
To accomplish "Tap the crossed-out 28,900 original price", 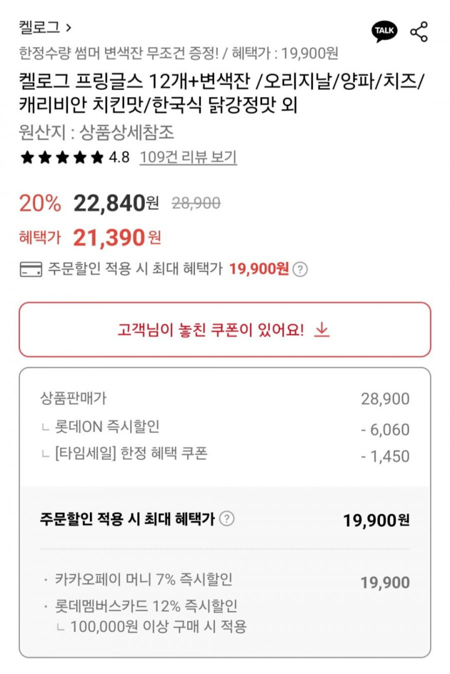I will tap(196, 203).
